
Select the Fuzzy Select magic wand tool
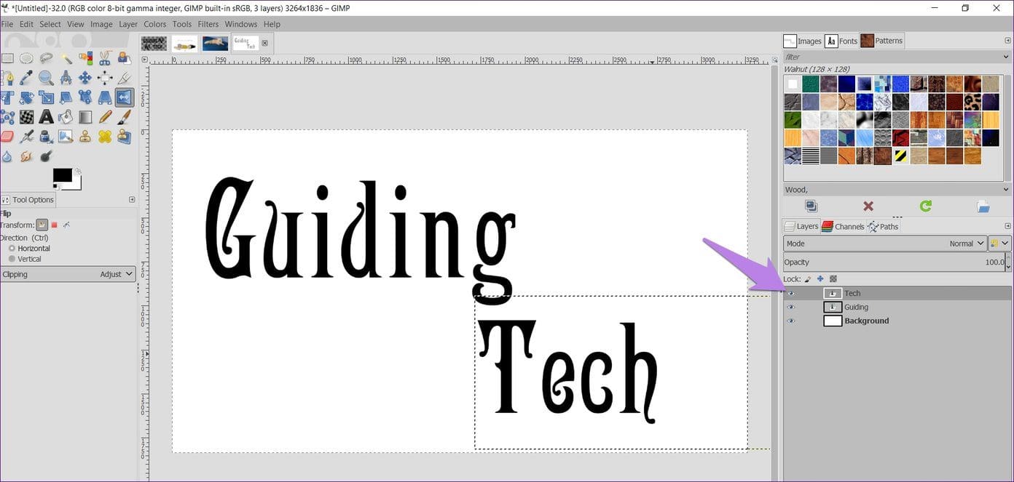[66, 58]
